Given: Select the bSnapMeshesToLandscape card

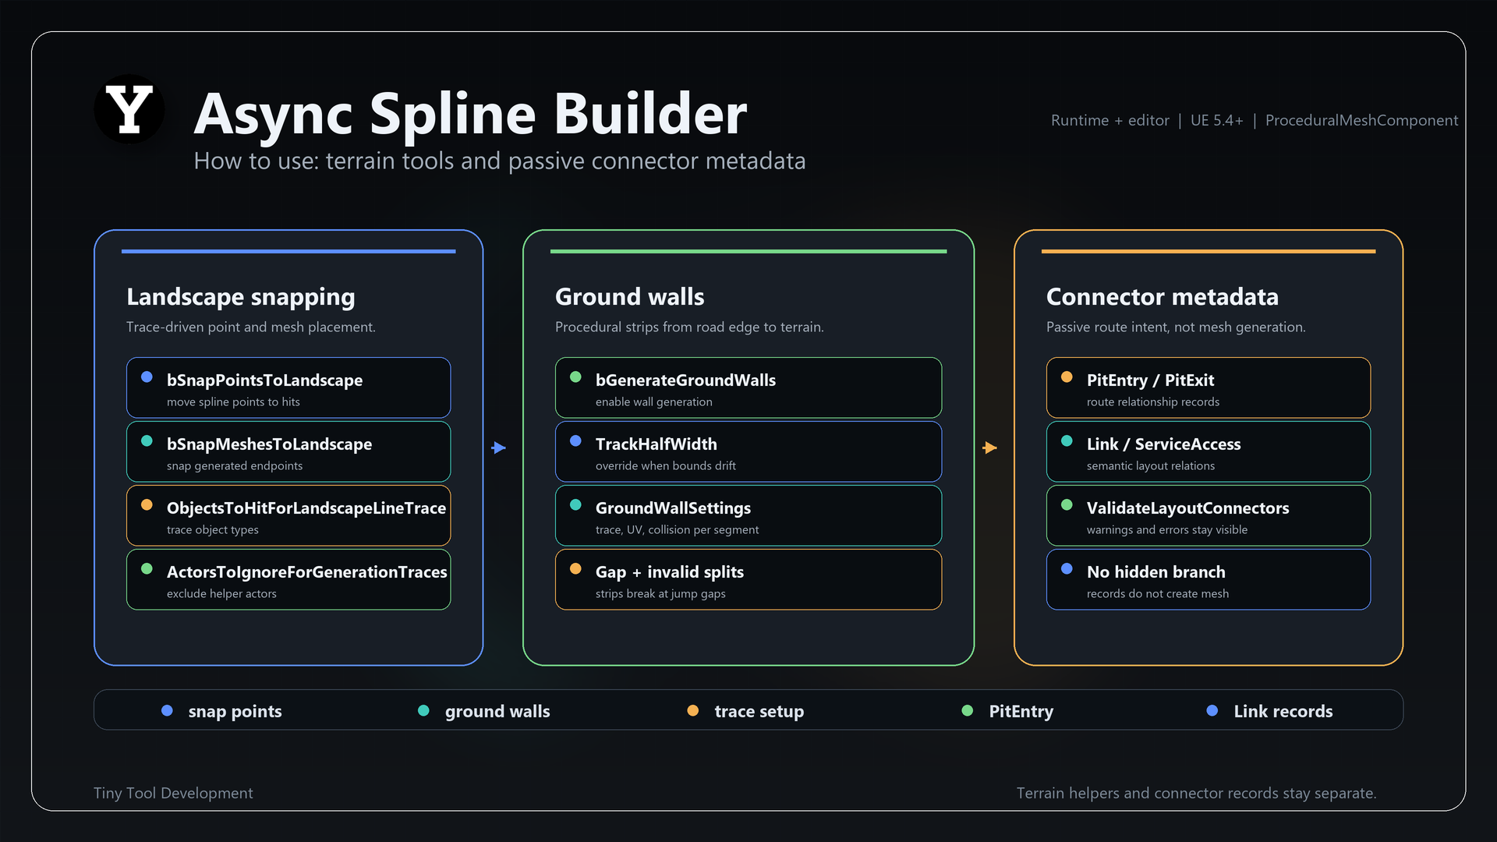Looking at the screenshot, I should (288, 451).
